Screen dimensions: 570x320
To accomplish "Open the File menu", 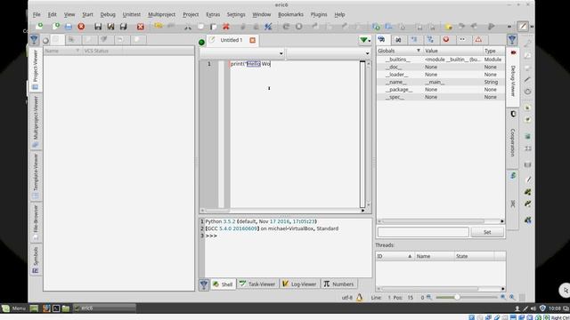I will (x=37, y=14).
